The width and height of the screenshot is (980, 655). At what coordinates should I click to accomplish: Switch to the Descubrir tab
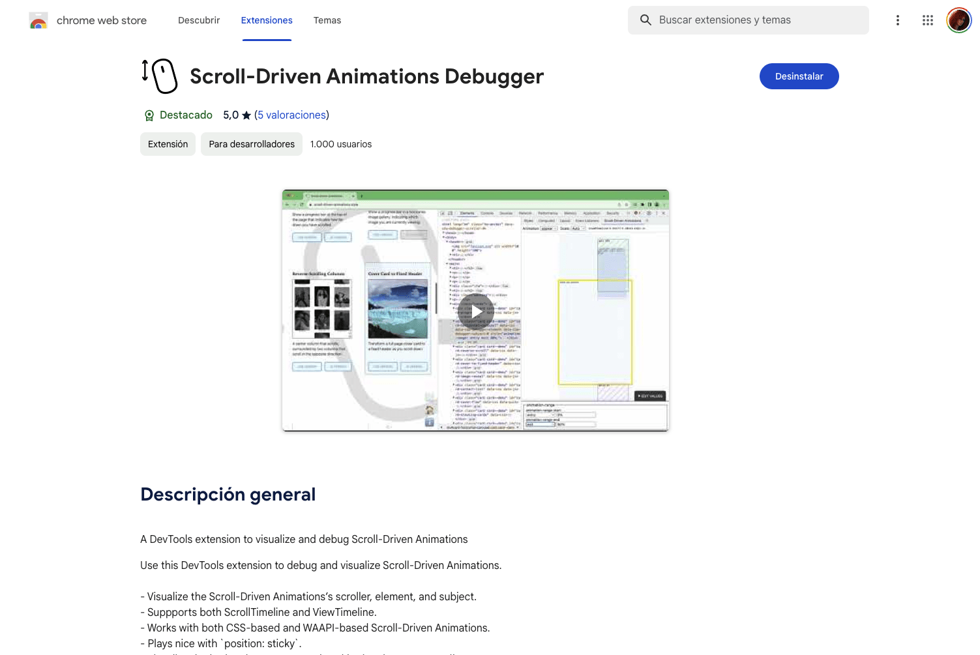pos(199,20)
